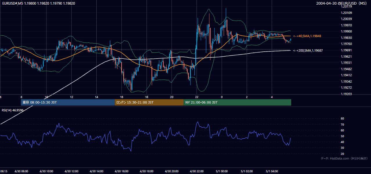Click RSI axis level 60
The width and height of the screenshot is (371, 174).
[x=342, y=130]
